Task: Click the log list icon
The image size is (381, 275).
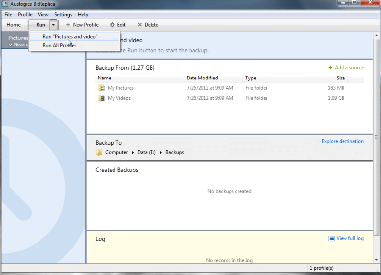Action: pyautogui.click(x=332, y=238)
